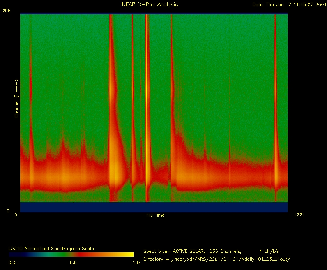Click the 0.0 tick label under color scale
Screen dimensions: 327x270
click(12, 263)
